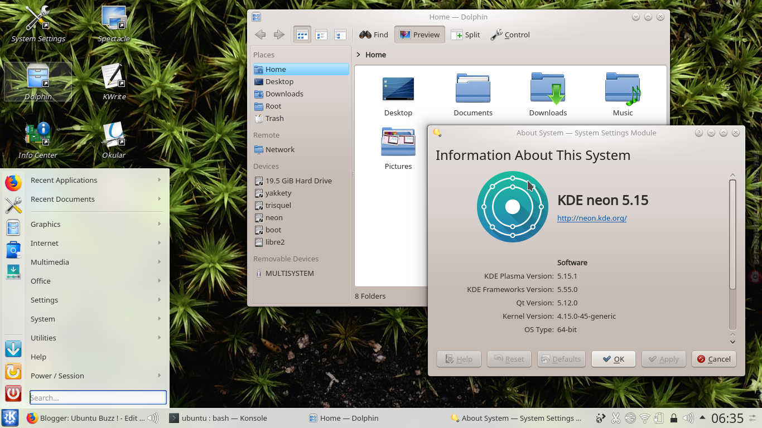Image resolution: width=762 pixels, height=428 pixels.
Task: Go forward in Dolphin toolbar
Action: click(x=279, y=35)
